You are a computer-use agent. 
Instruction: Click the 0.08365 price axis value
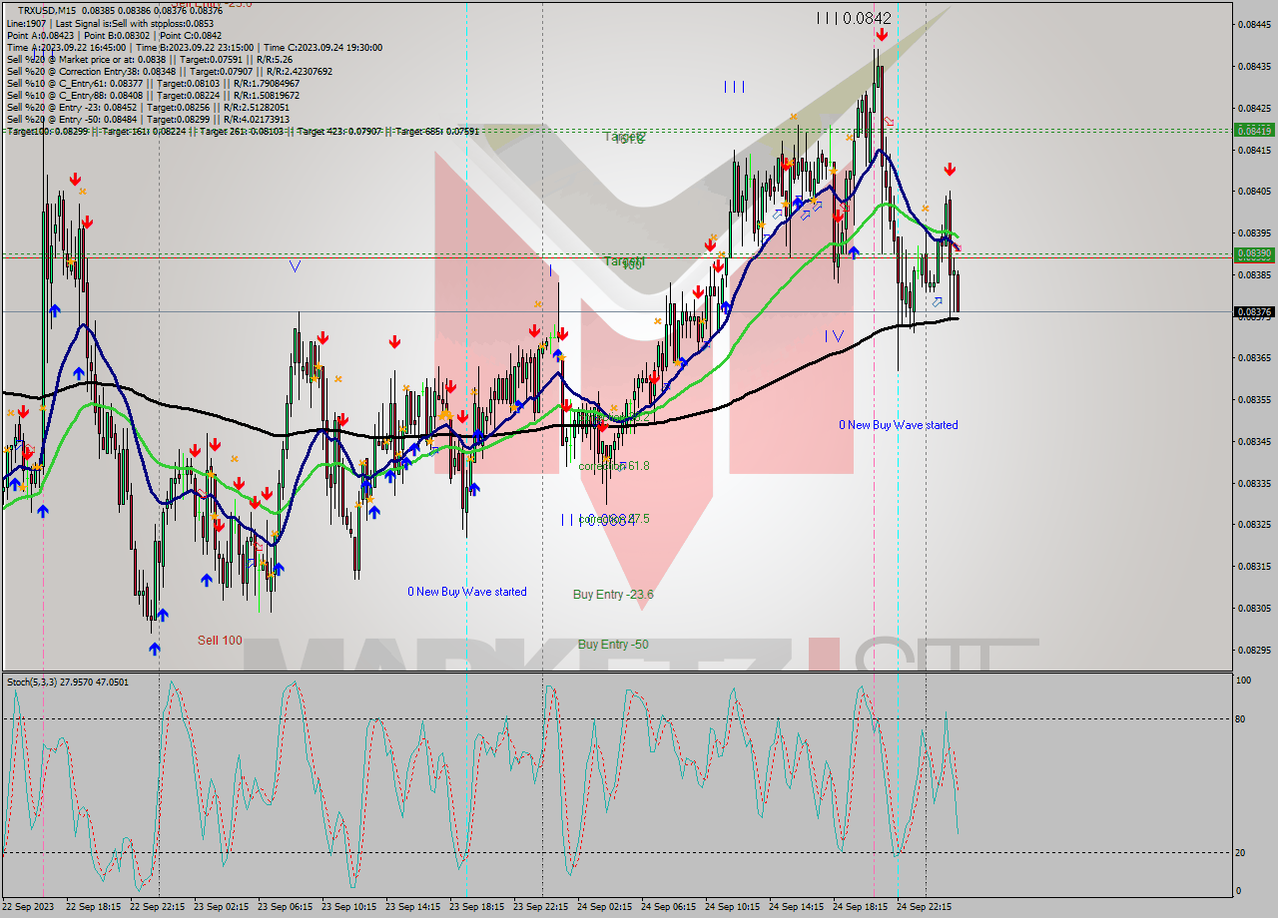(1254, 357)
